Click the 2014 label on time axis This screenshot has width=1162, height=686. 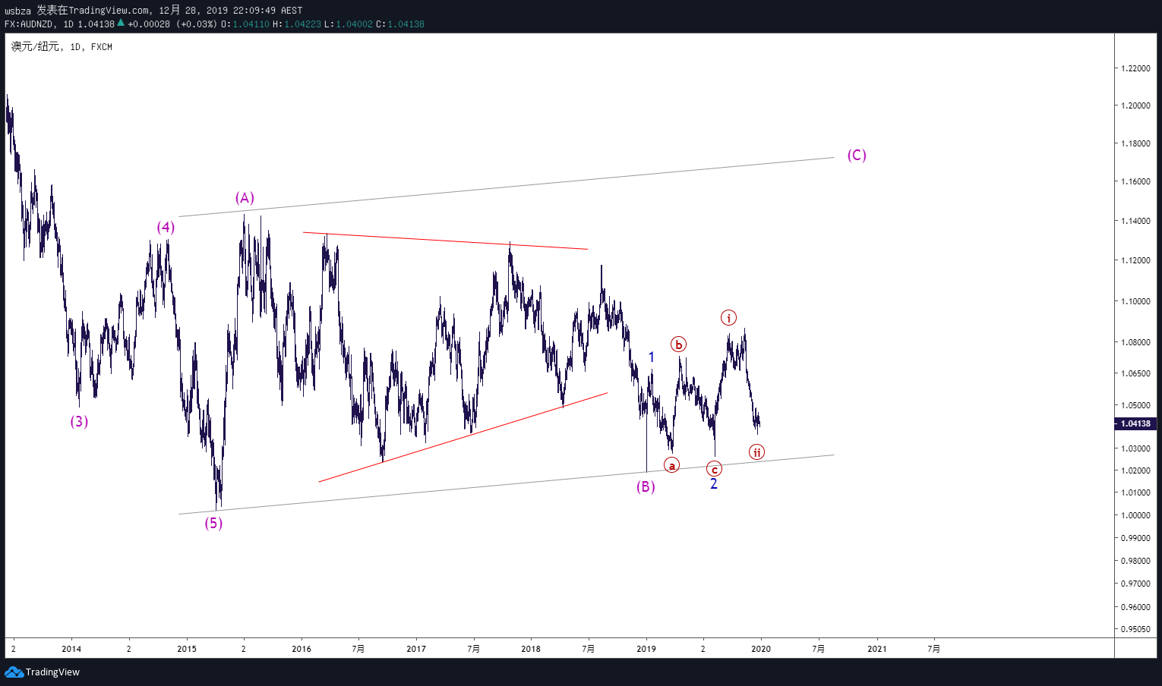pos(71,649)
